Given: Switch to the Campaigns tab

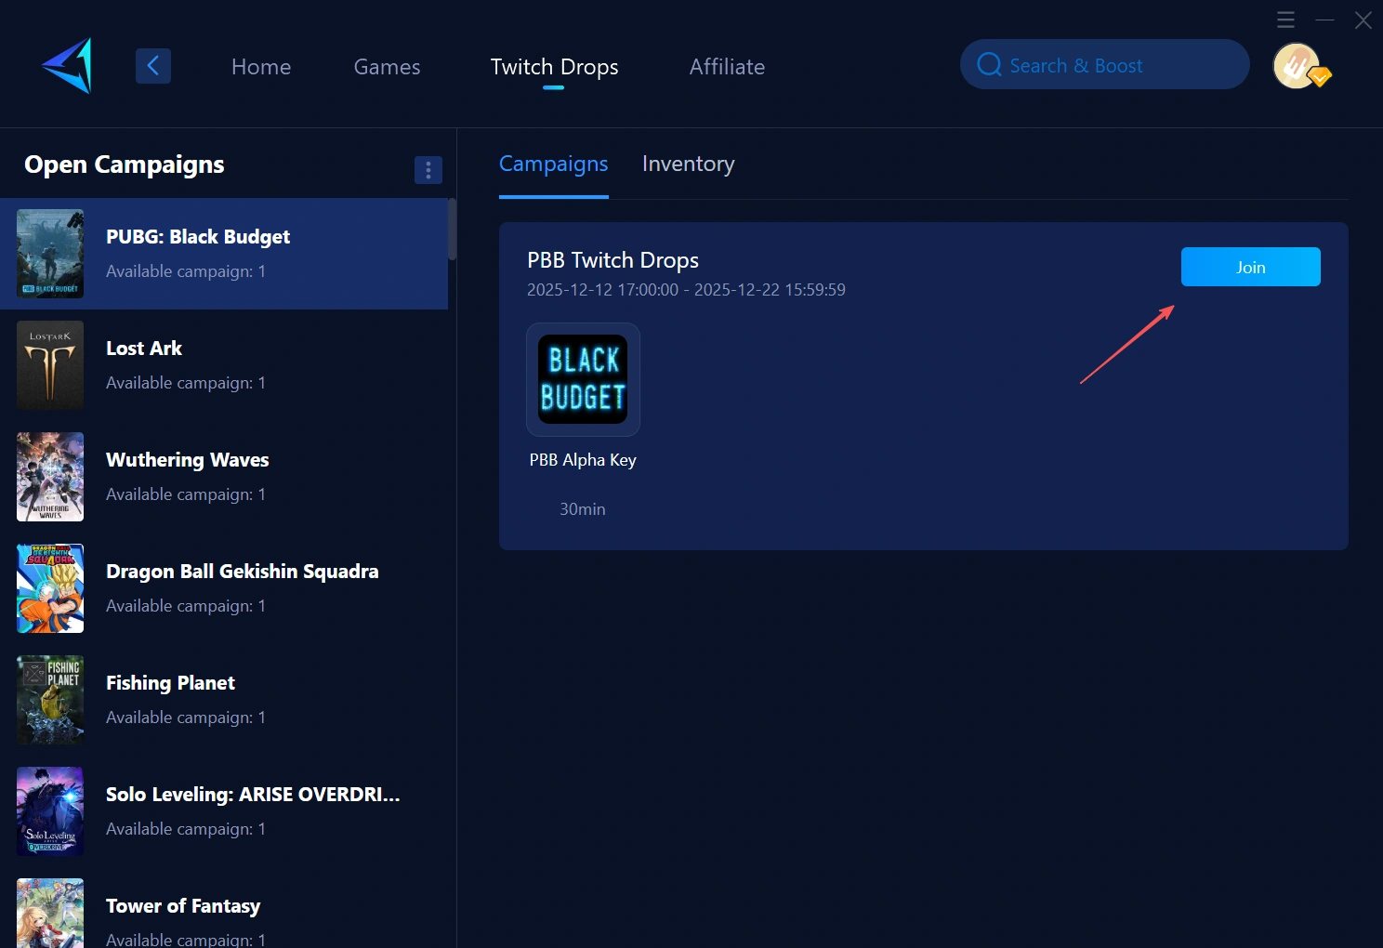Looking at the screenshot, I should (553, 165).
